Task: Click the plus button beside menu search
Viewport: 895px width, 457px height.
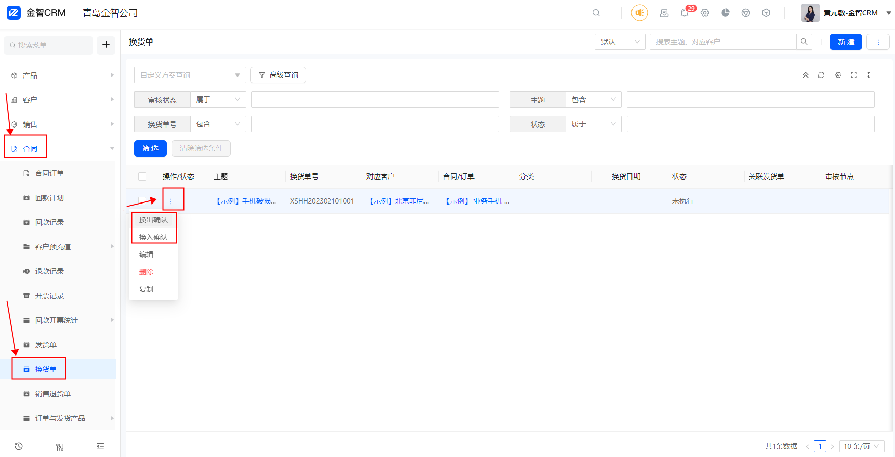Action: point(106,45)
